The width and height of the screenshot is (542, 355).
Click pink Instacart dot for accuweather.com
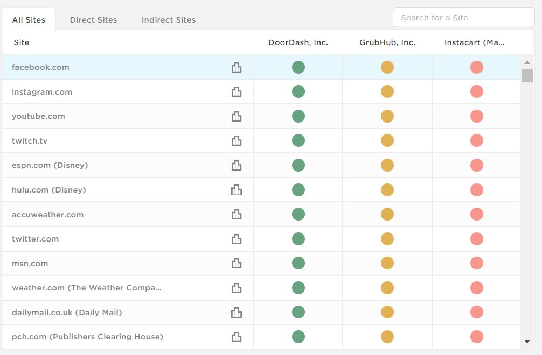477,214
